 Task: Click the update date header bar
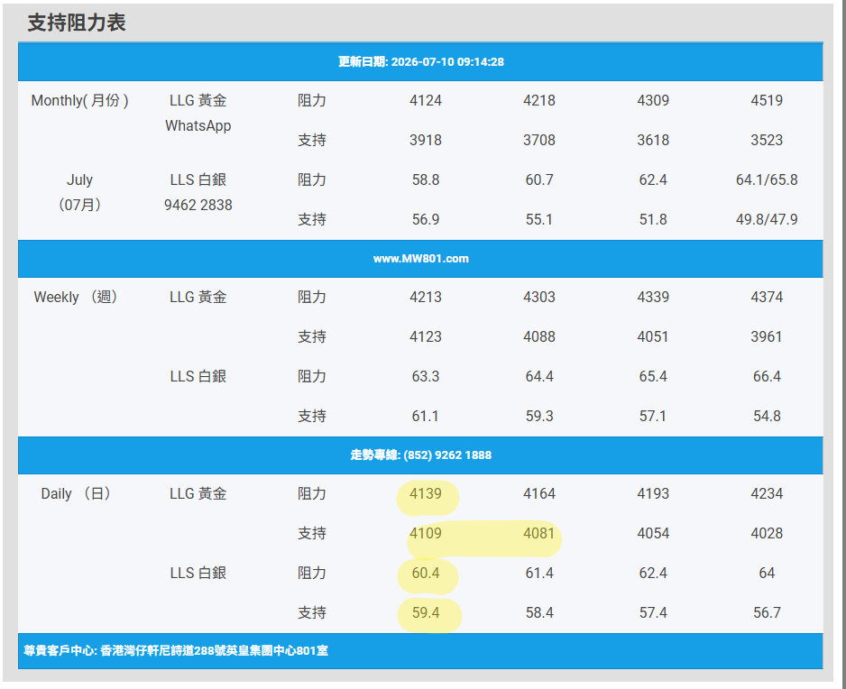[420, 61]
